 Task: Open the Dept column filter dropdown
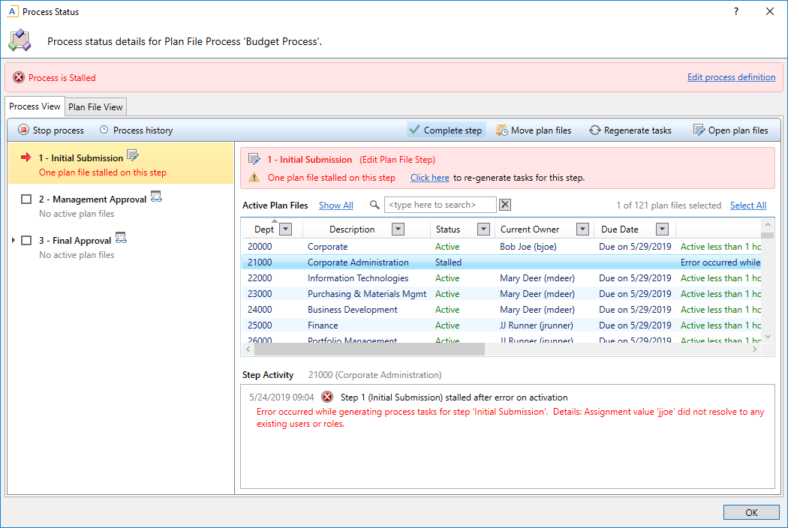285,229
